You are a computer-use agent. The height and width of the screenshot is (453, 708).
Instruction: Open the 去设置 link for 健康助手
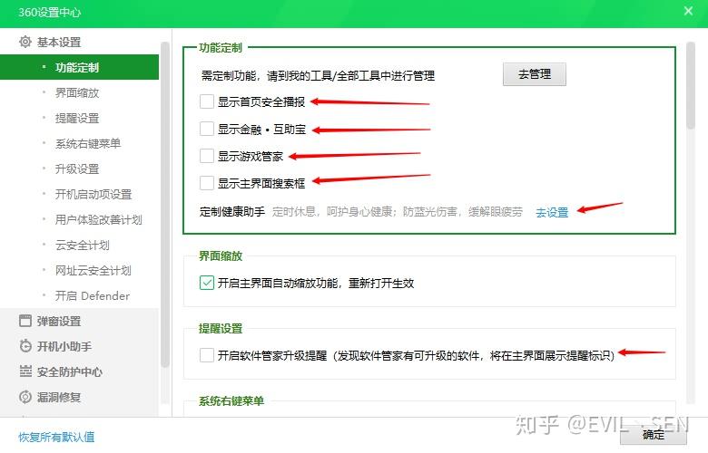tap(552, 212)
